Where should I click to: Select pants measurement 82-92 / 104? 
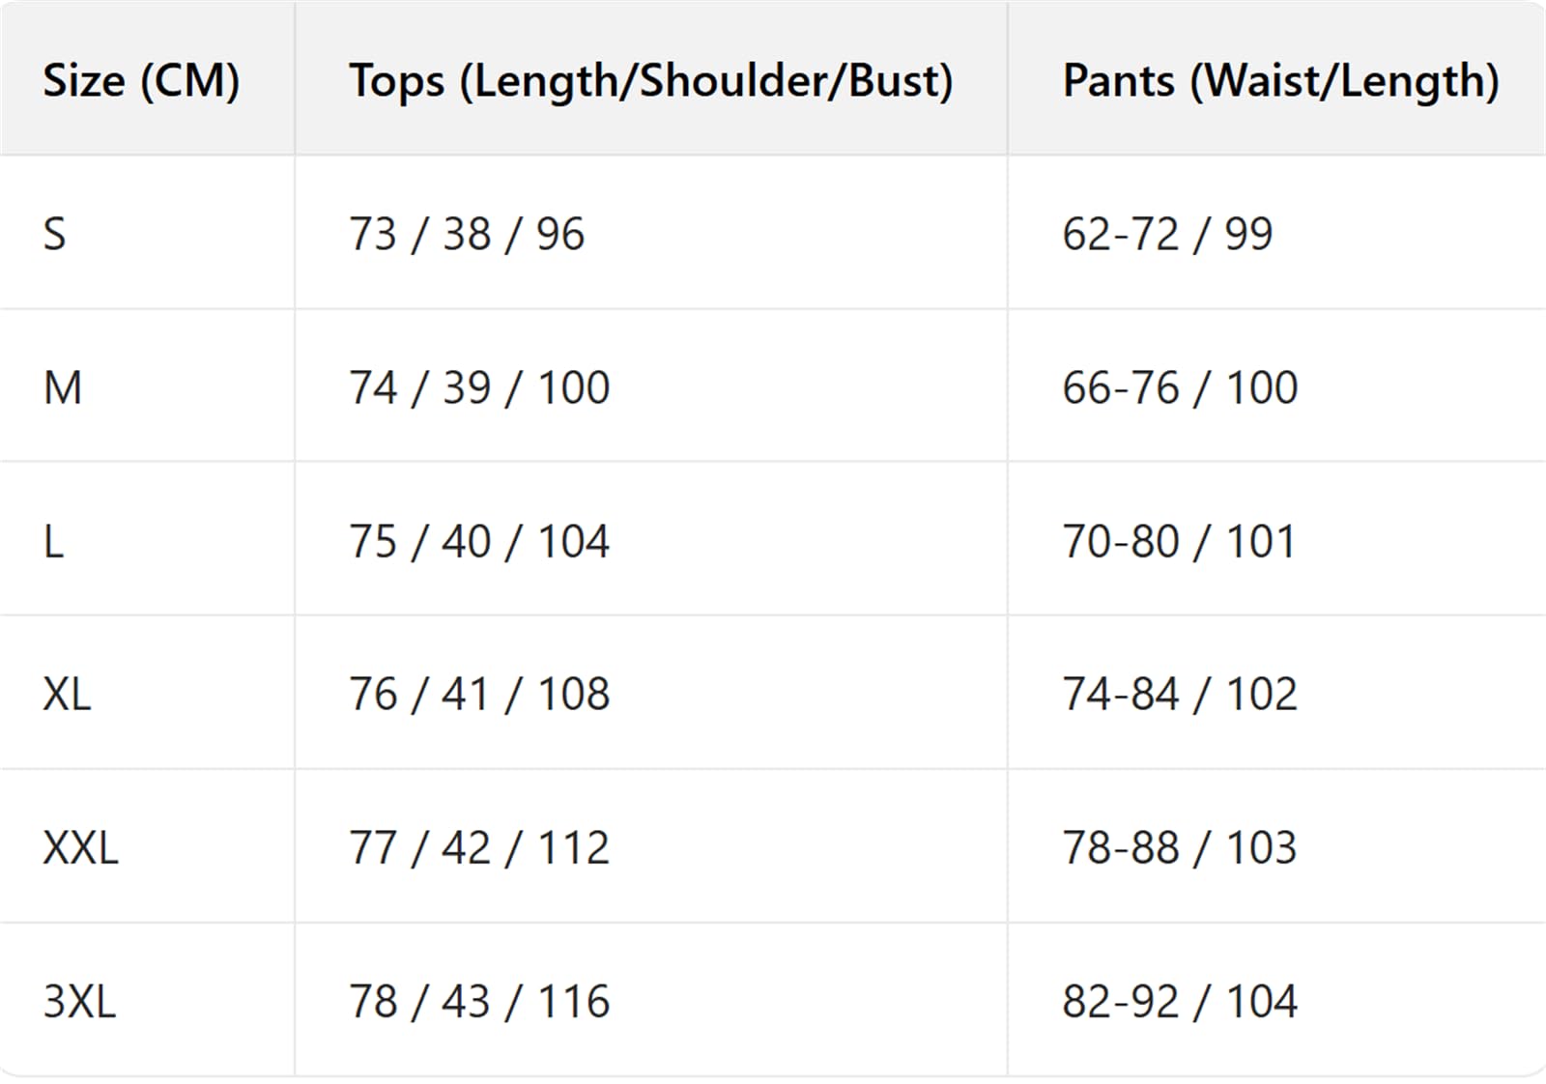click(x=1180, y=1001)
